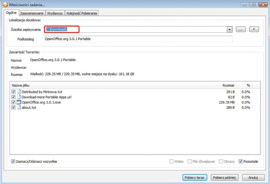270x184 pixels.
Task: Click file icon of about.txt
Action: (x=19, y=108)
